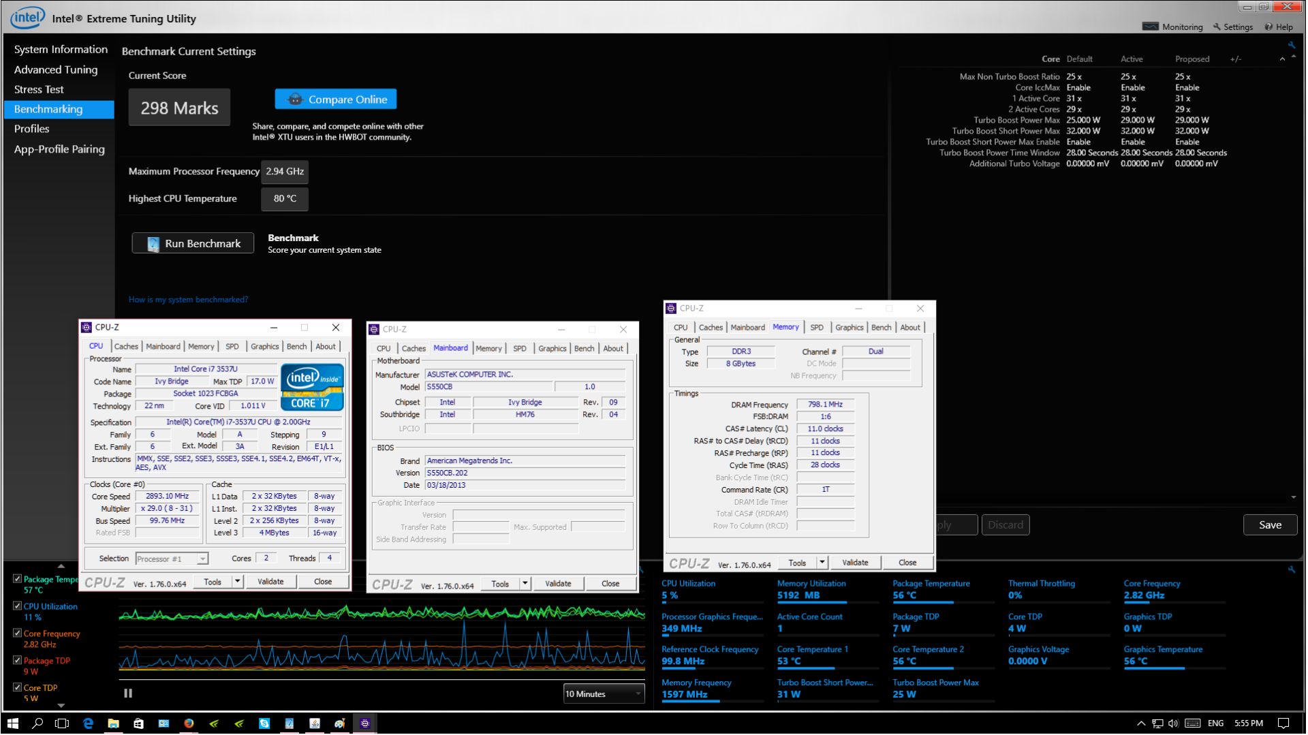Open Task View on taskbar

point(62,723)
